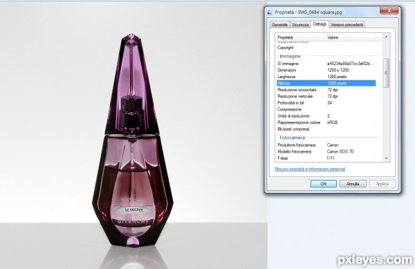This screenshot has width=415, height=269.
Task: Select the Bit/pixel compressi row
Action: click(x=326, y=129)
